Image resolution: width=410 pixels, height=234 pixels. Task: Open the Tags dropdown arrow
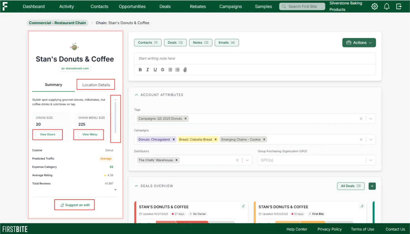coord(371,118)
